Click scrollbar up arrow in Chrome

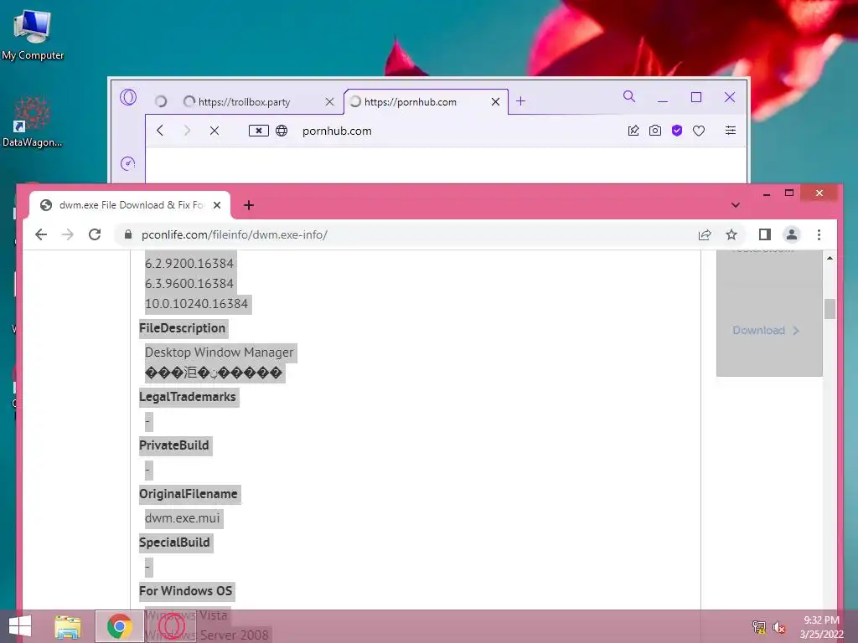click(x=830, y=258)
